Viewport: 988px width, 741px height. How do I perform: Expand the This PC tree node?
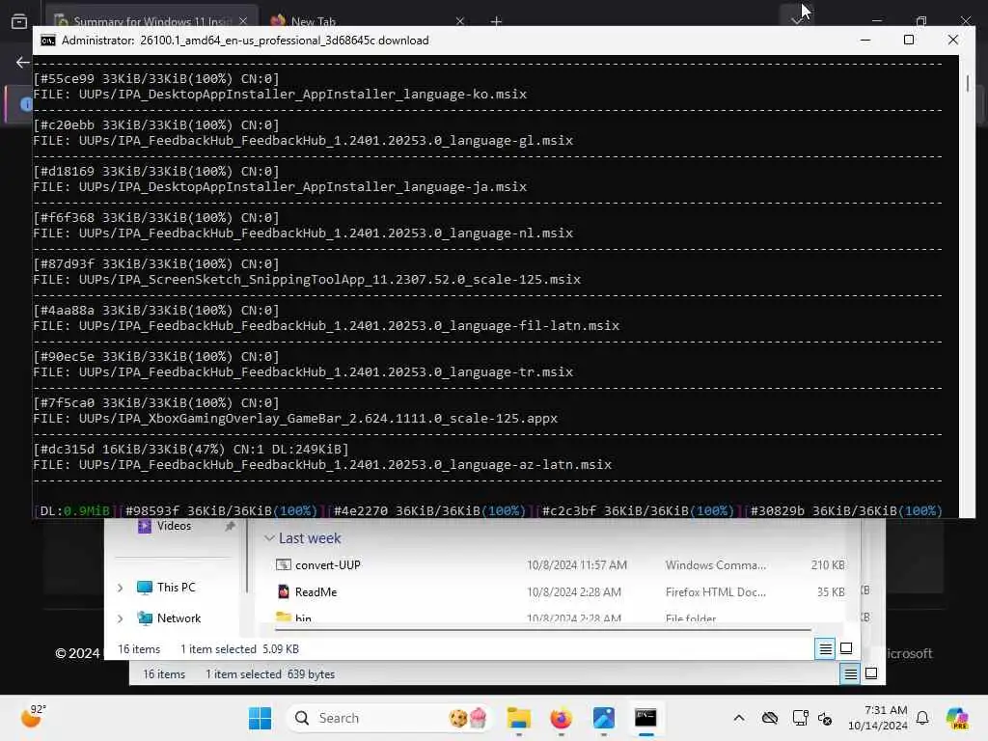[121, 588]
